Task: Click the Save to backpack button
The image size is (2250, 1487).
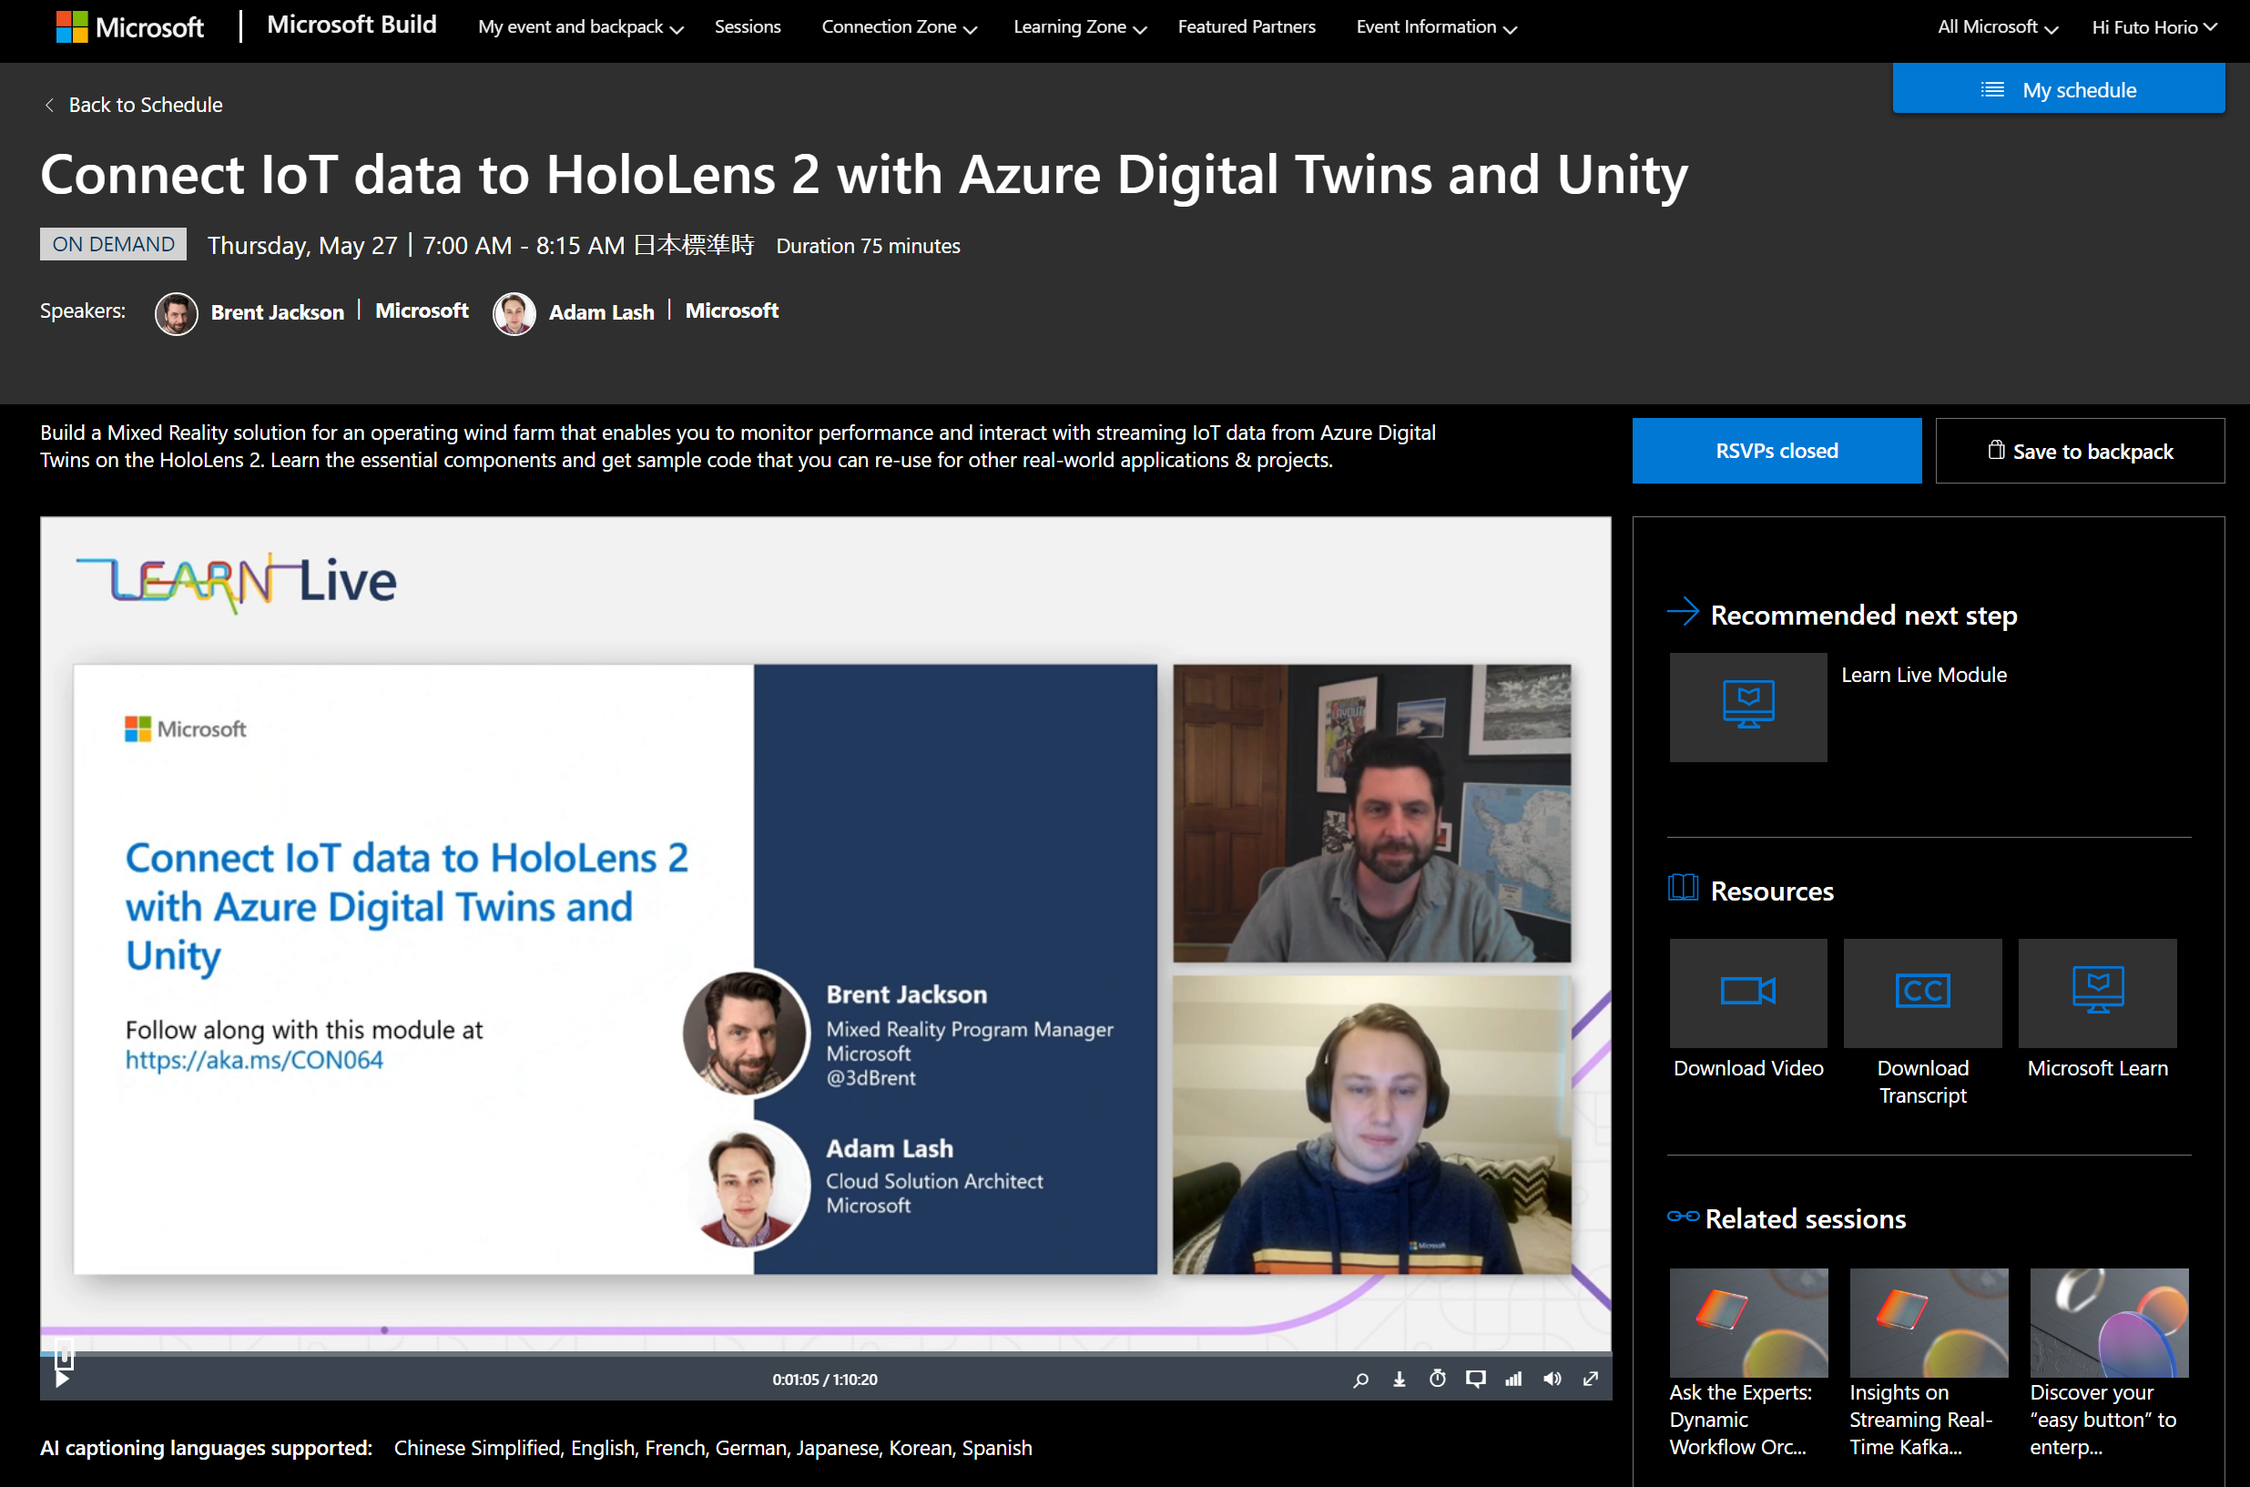Action: (2080, 452)
